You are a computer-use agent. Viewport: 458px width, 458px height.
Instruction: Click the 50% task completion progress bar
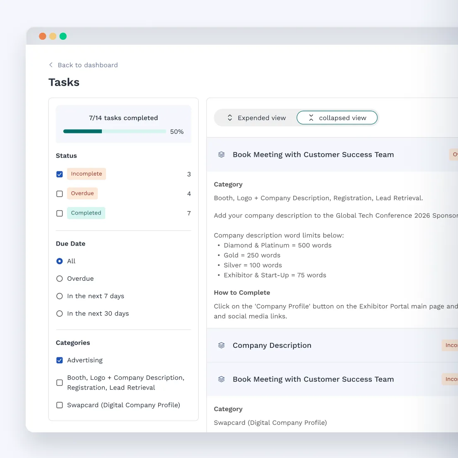(114, 131)
